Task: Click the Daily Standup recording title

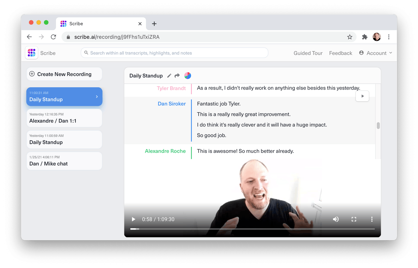Action: coord(146,76)
